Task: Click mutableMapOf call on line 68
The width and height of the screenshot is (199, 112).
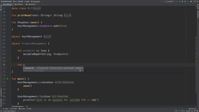Action: point(32,54)
